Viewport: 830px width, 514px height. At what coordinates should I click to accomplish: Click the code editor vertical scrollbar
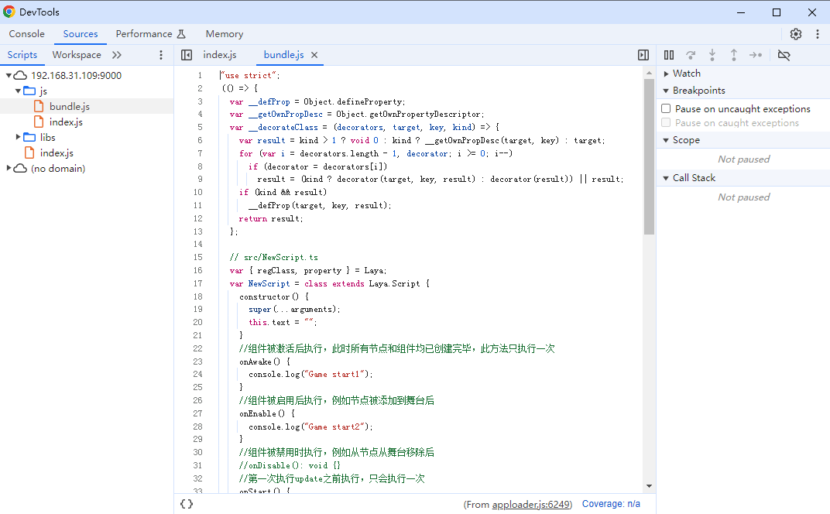pos(649,155)
